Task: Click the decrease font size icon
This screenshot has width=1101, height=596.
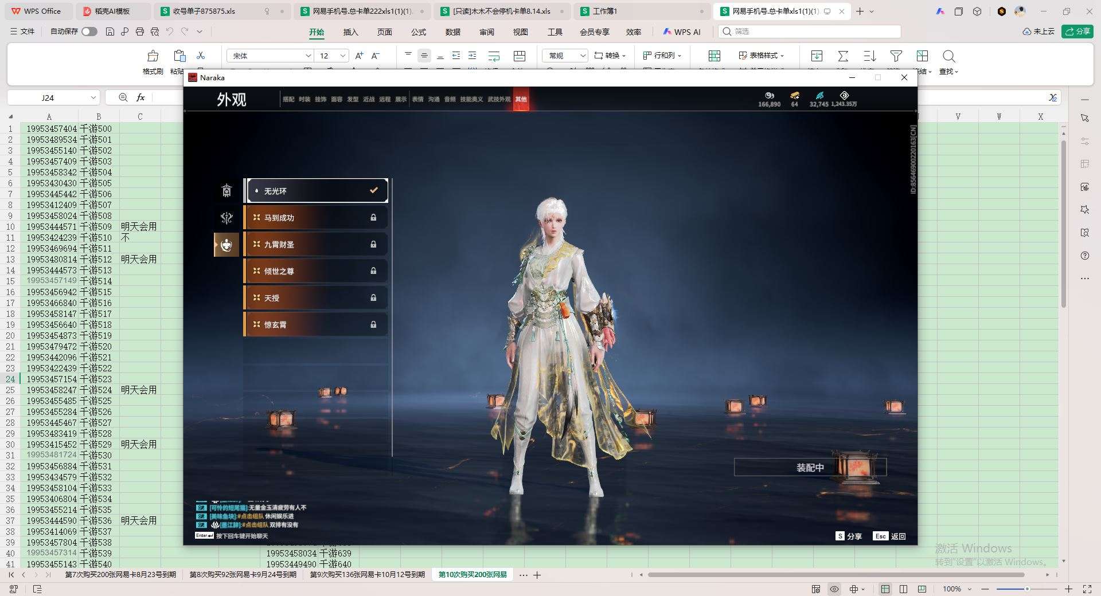Action: click(x=376, y=56)
